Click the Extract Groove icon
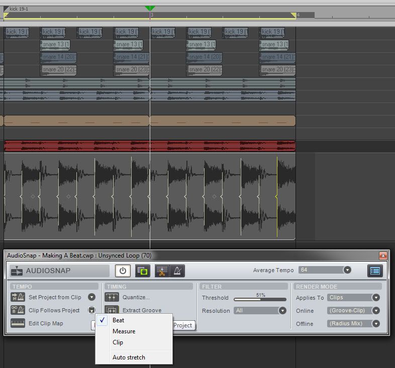 click(x=112, y=310)
